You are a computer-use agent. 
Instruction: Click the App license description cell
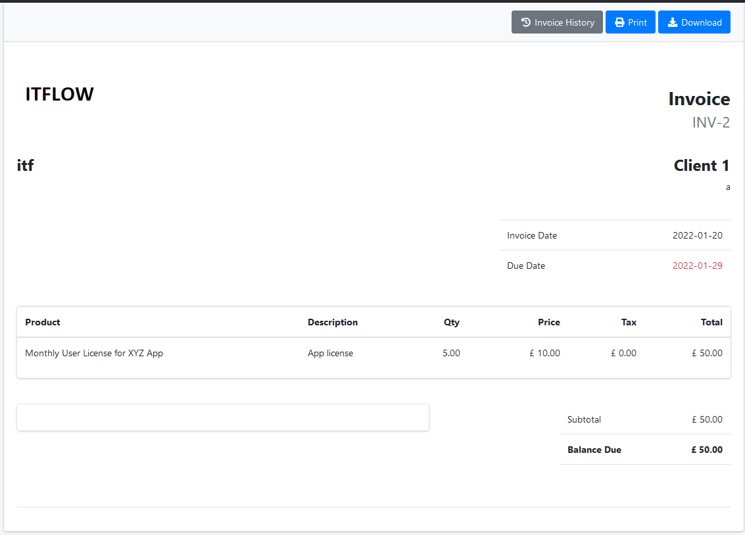pyautogui.click(x=330, y=353)
